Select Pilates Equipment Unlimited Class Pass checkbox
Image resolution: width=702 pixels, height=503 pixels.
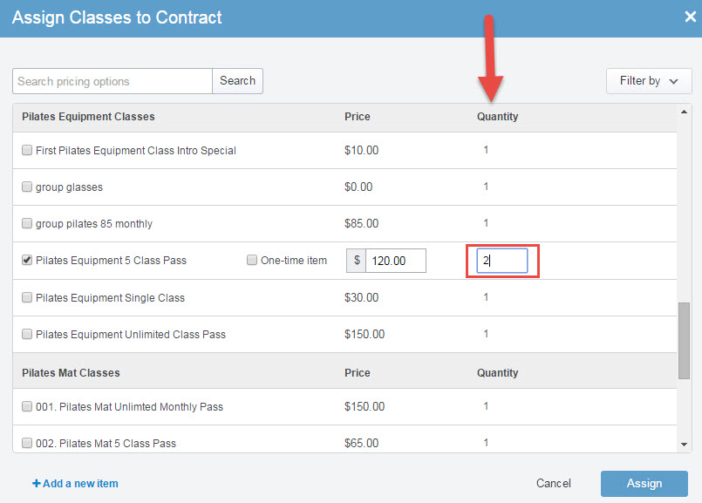pyautogui.click(x=26, y=333)
